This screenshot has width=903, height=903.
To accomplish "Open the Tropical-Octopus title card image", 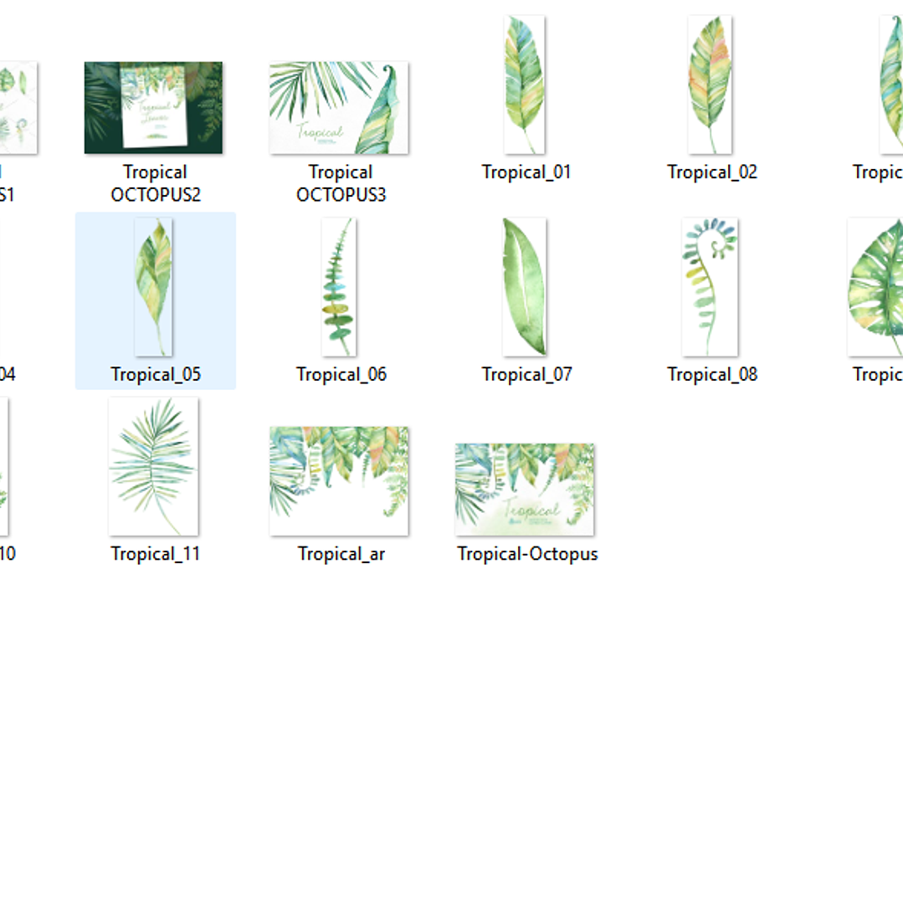I will coord(525,490).
